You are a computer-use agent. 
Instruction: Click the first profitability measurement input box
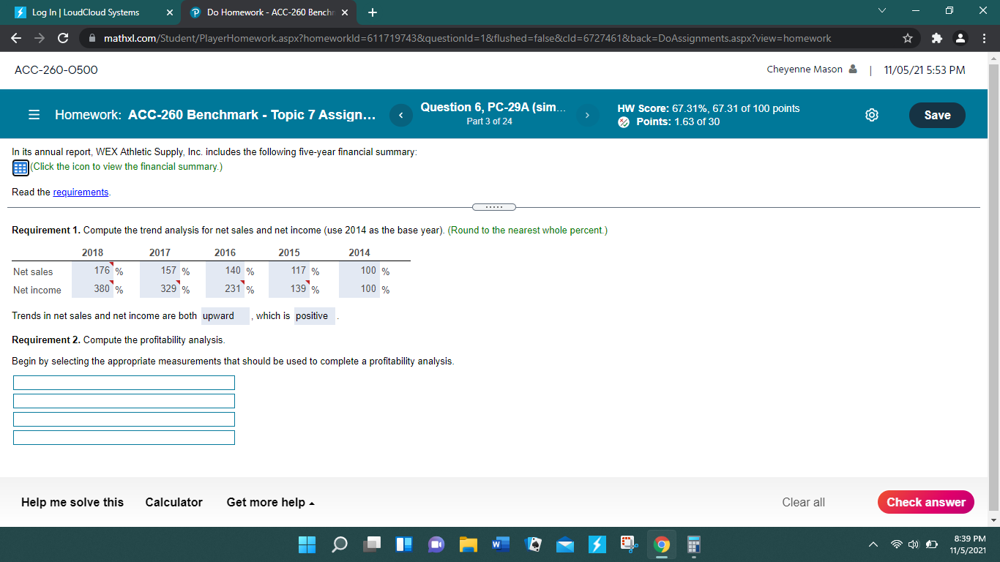pos(124,382)
